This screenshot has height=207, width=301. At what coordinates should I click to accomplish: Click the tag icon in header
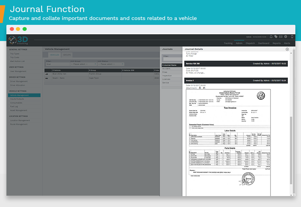point(276,37)
